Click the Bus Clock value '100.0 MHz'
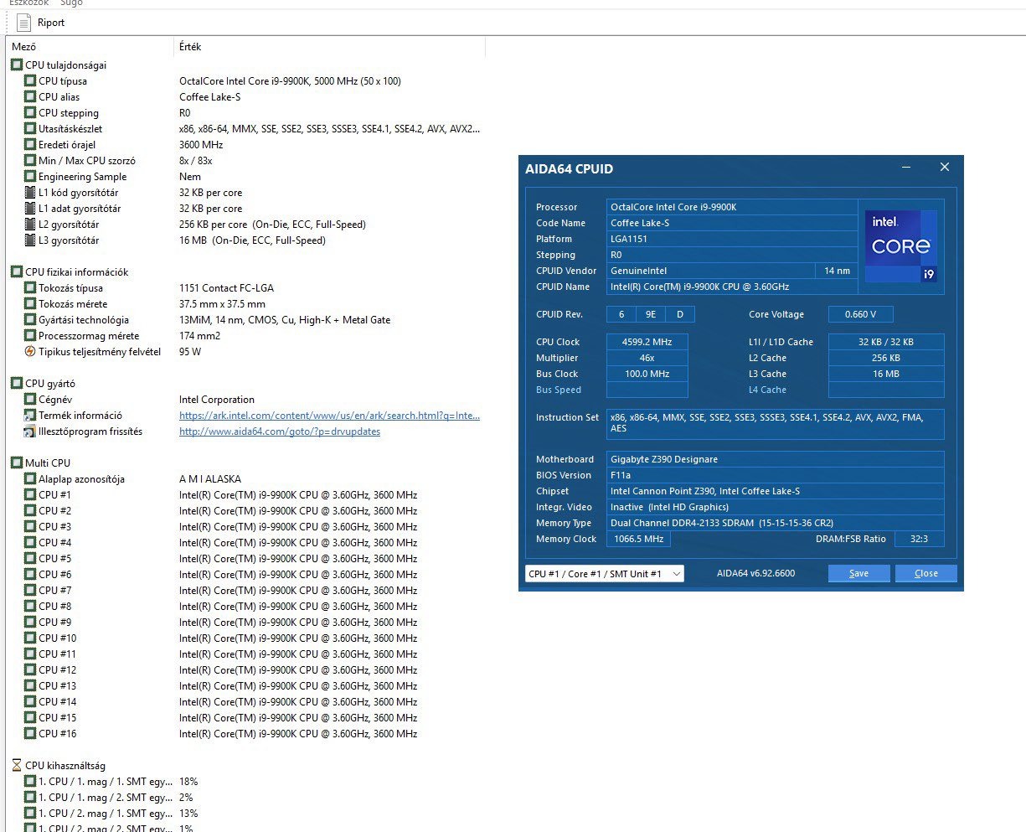1026x832 pixels. [647, 374]
